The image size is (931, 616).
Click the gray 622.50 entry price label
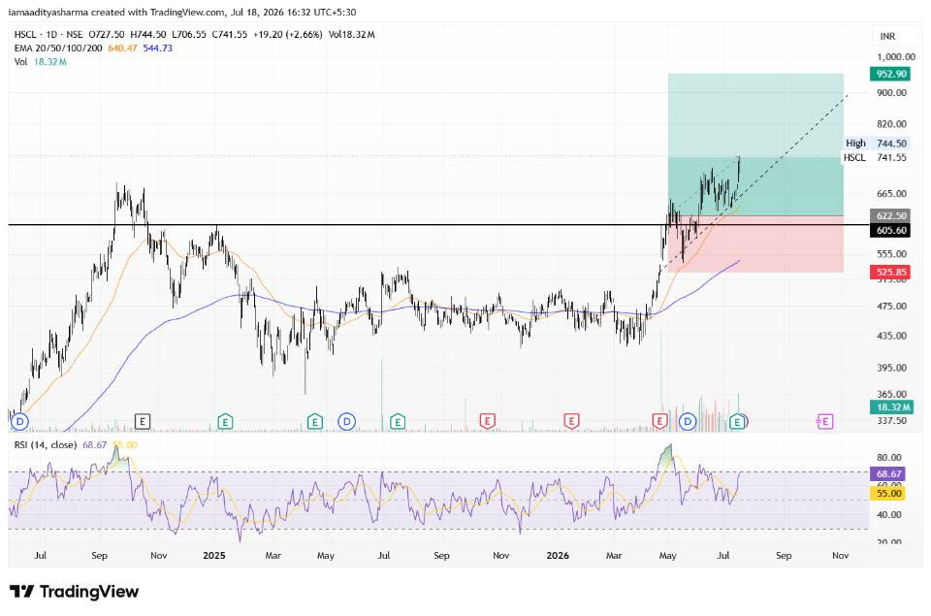891,215
